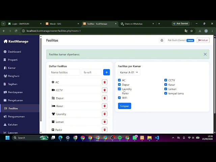
Task: Uncheck the Dapur facility checkbox
Action: coord(119,84)
